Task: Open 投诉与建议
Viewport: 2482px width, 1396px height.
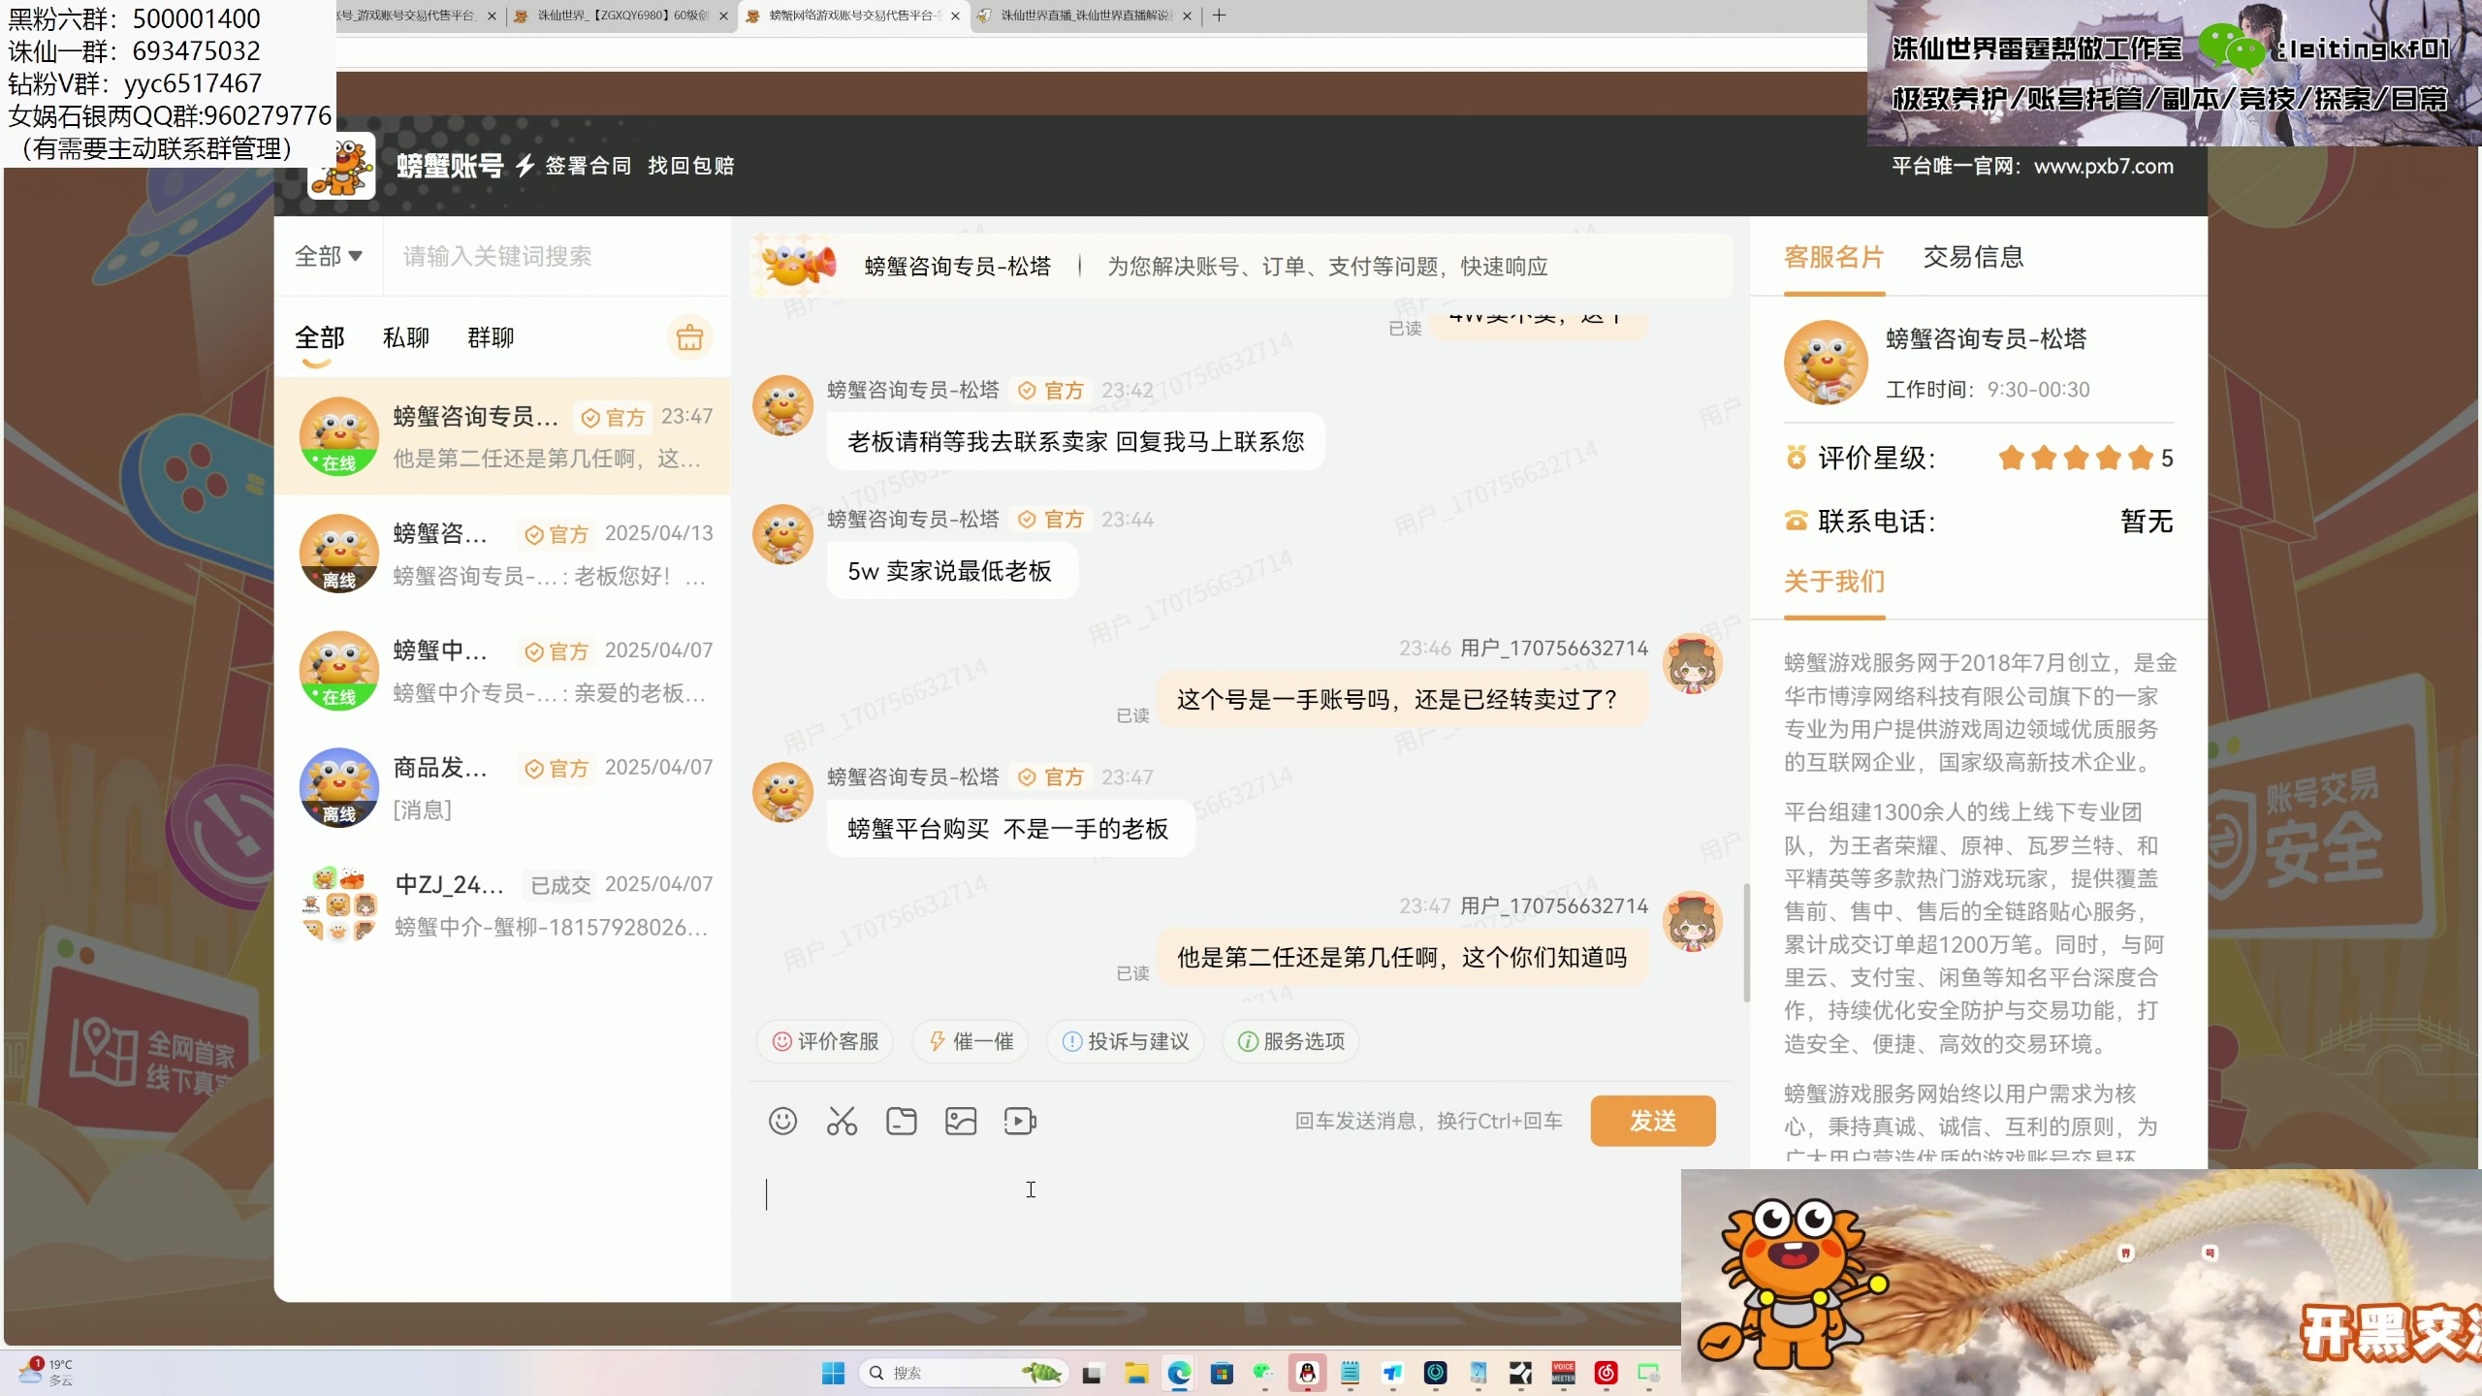Action: (1125, 1041)
